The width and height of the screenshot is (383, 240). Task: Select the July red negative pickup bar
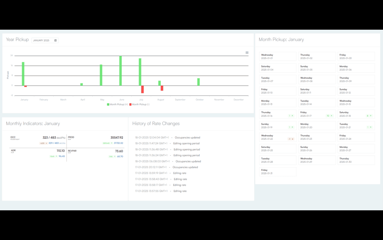142,89
